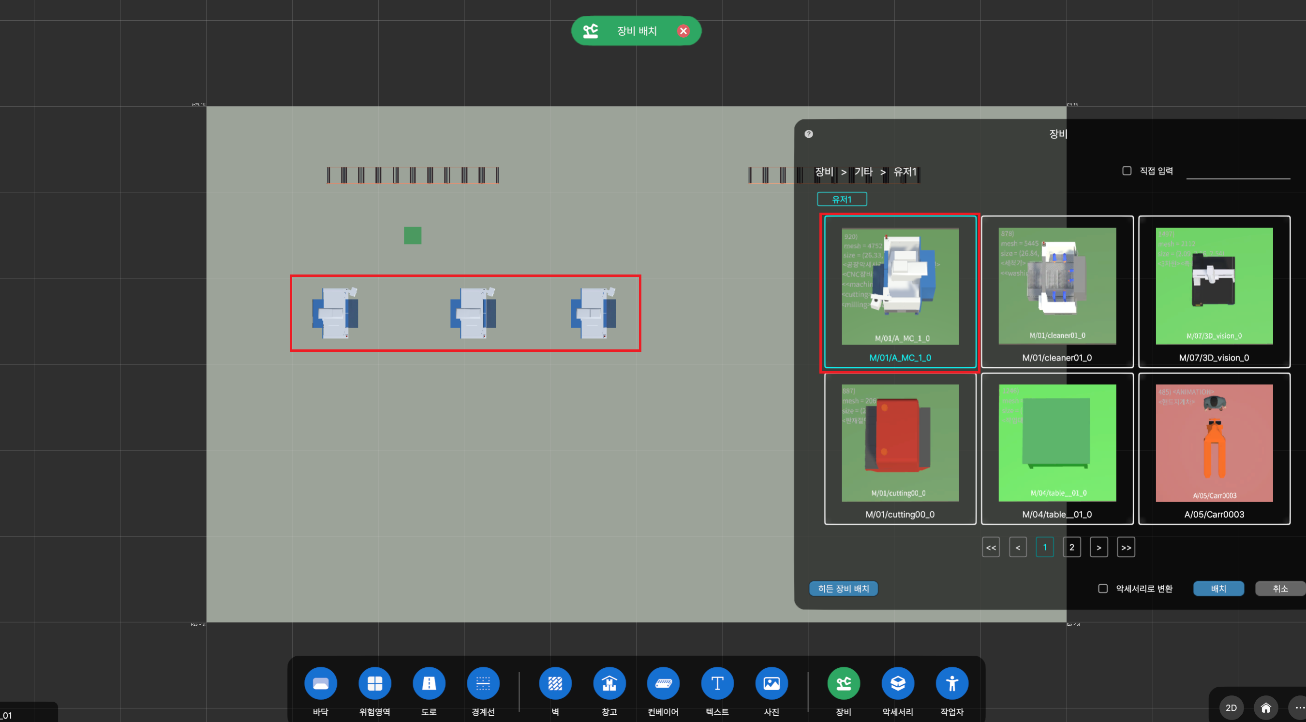Pick the 경계선 boundary line tool
Screen dimensions: 1306x722
tap(483, 683)
